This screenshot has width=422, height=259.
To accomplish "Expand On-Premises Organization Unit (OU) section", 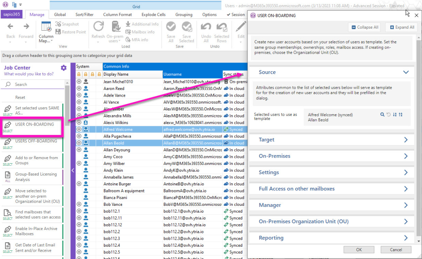I will [x=406, y=222].
